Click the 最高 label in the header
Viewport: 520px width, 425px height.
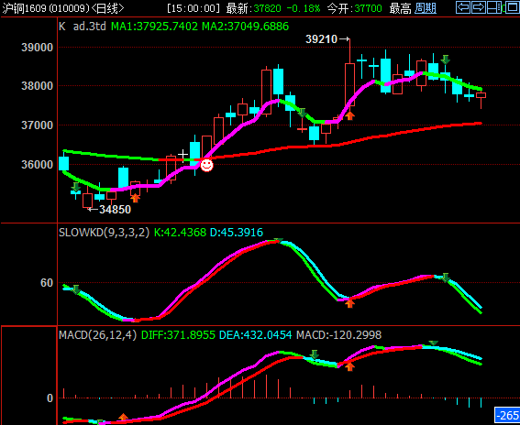pos(400,8)
